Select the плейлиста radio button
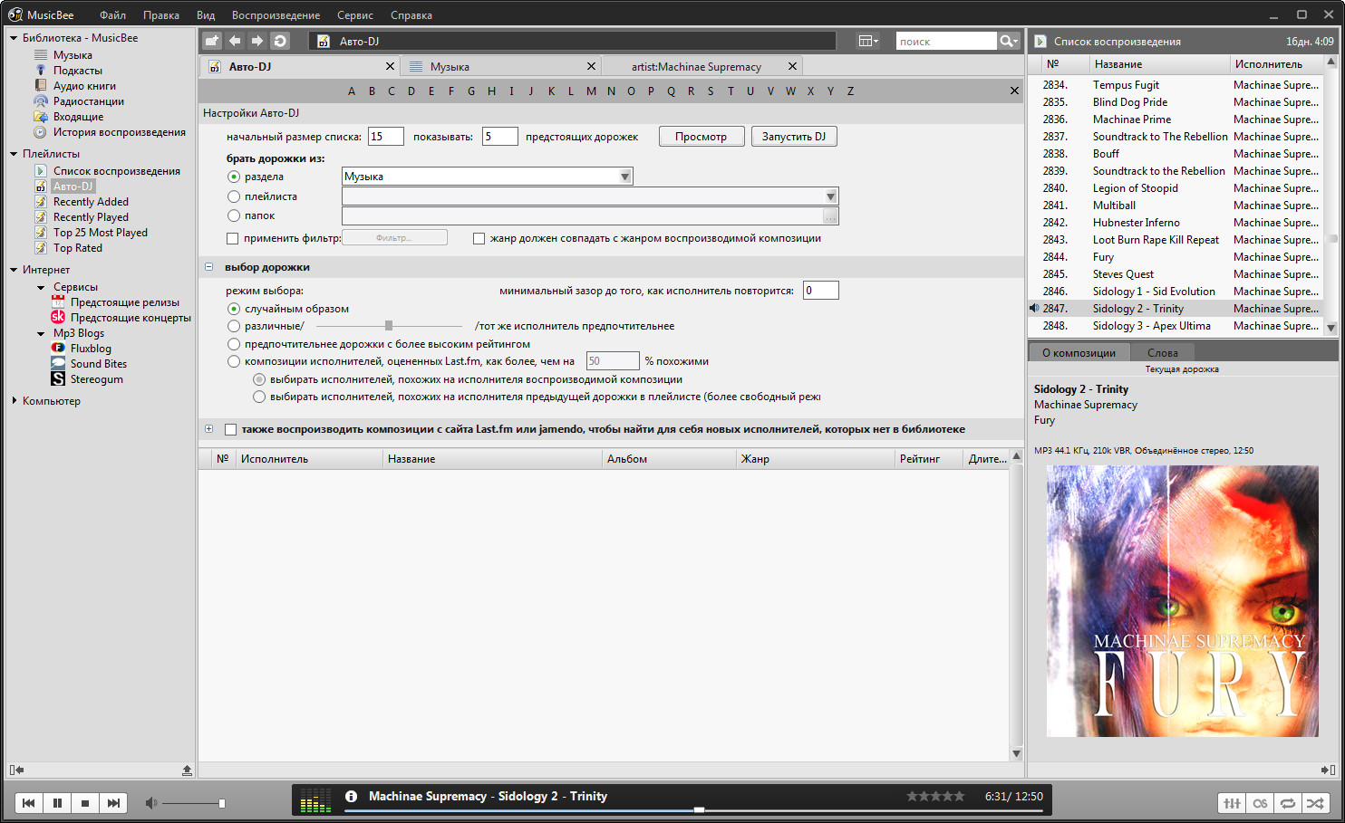 coord(234,196)
